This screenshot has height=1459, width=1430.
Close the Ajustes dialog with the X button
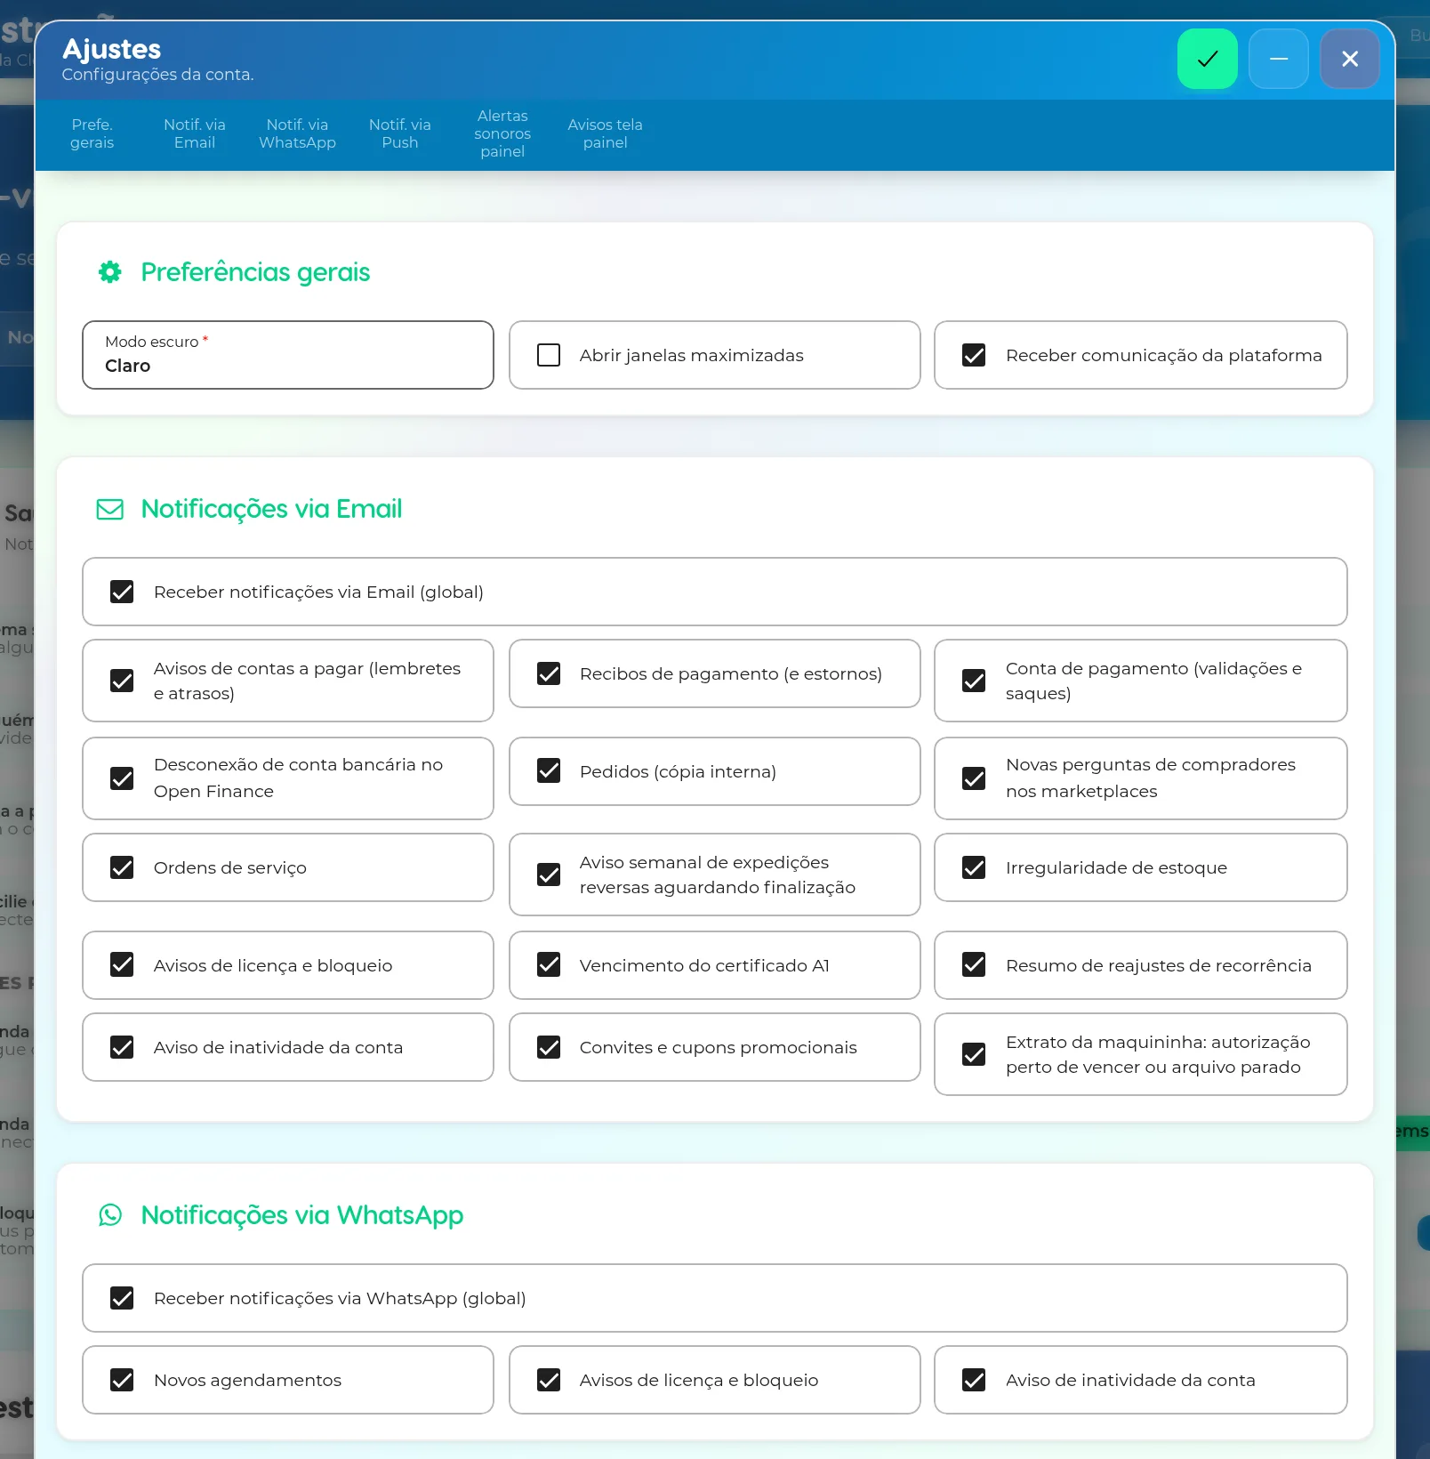pos(1349,59)
